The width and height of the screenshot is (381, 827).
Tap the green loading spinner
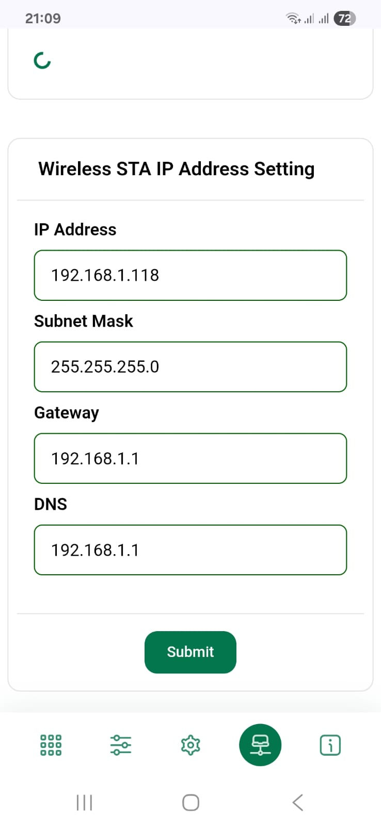pos(42,60)
